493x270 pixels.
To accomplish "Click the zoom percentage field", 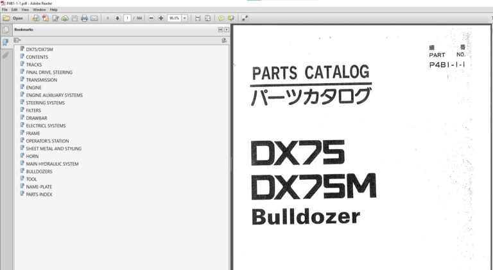I will [174, 18].
